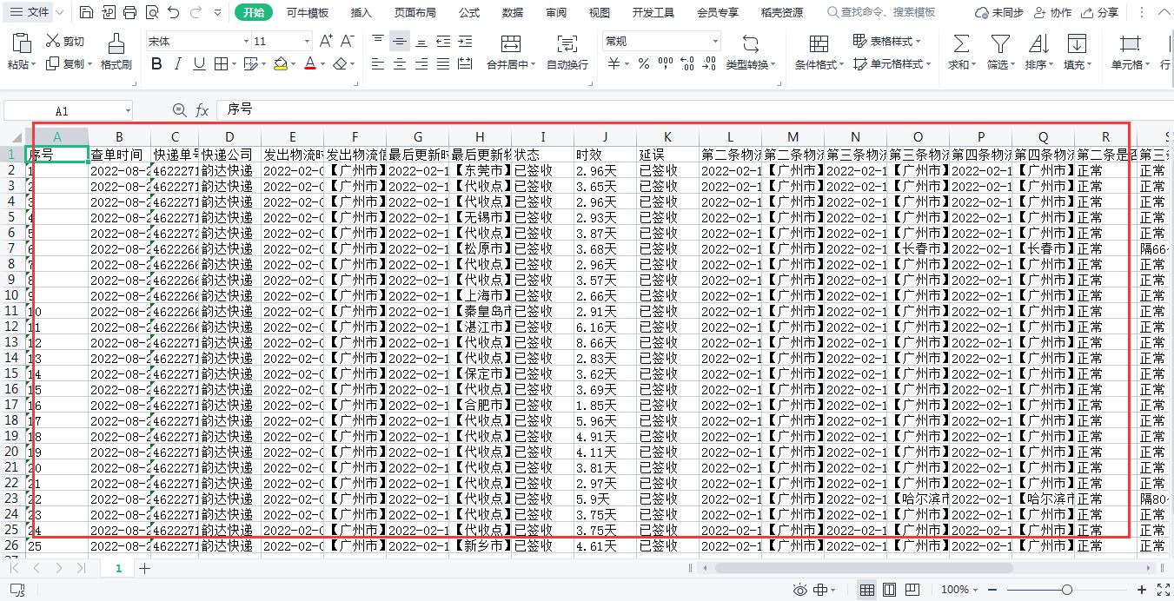Toggle bold formatting on the selection

[156, 63]
